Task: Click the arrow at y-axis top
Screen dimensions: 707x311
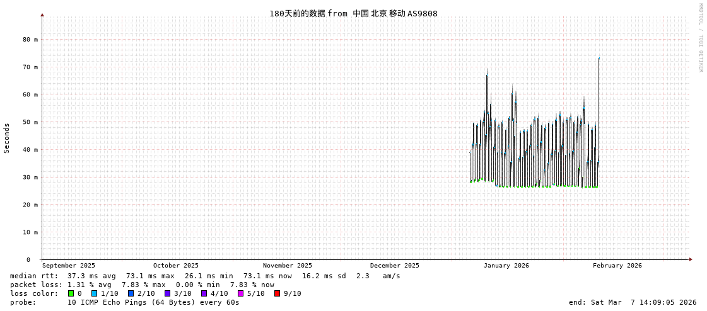Action: click(x=42, y=14)
